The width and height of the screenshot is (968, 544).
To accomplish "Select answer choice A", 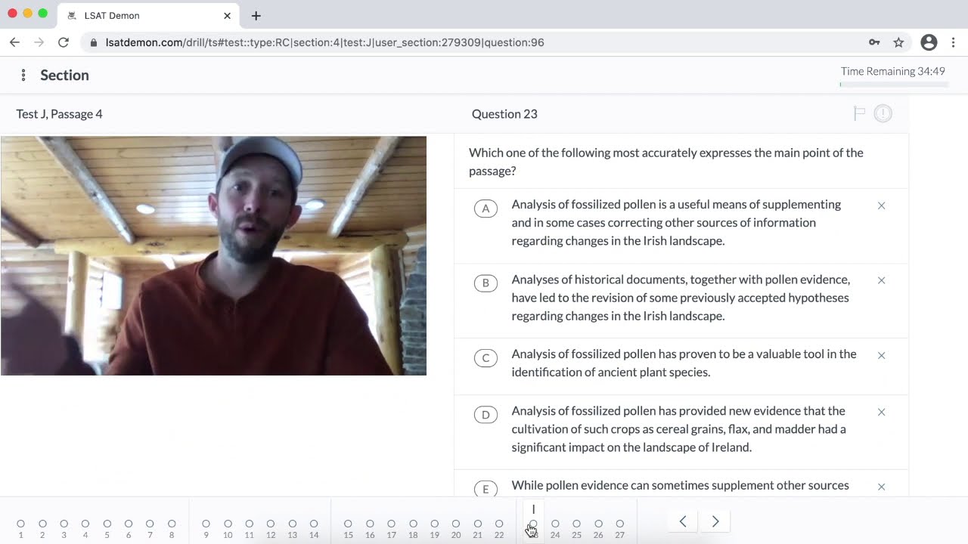I will 486,209.
